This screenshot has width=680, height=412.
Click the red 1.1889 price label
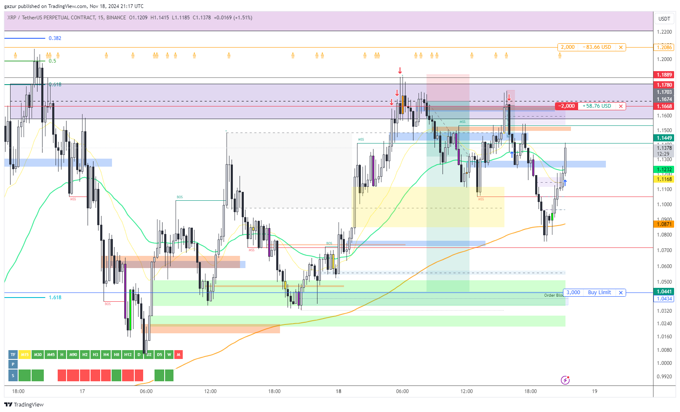664,75
